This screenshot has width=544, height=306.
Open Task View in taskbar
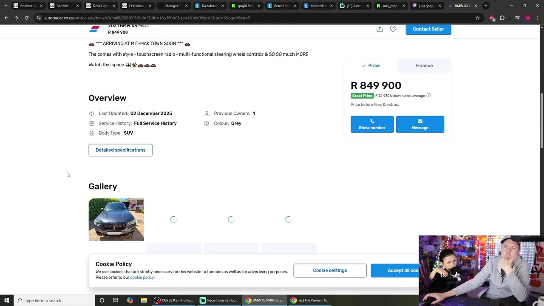coord(116,300)
